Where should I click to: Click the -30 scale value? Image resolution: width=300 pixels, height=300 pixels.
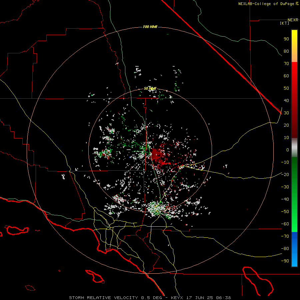pyautogui.click(x=285, y=187)
